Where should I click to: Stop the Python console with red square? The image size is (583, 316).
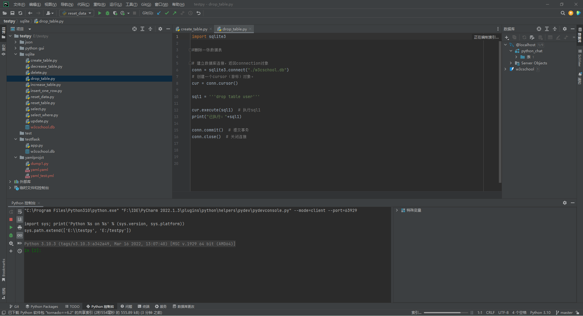(11, 219)
